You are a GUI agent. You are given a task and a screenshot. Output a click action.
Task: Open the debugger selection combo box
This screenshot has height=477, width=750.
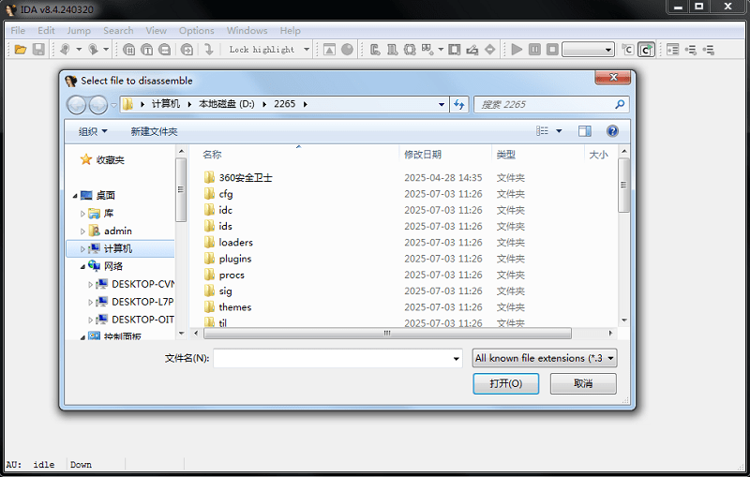pyautogui.click(x=588, y=50)
